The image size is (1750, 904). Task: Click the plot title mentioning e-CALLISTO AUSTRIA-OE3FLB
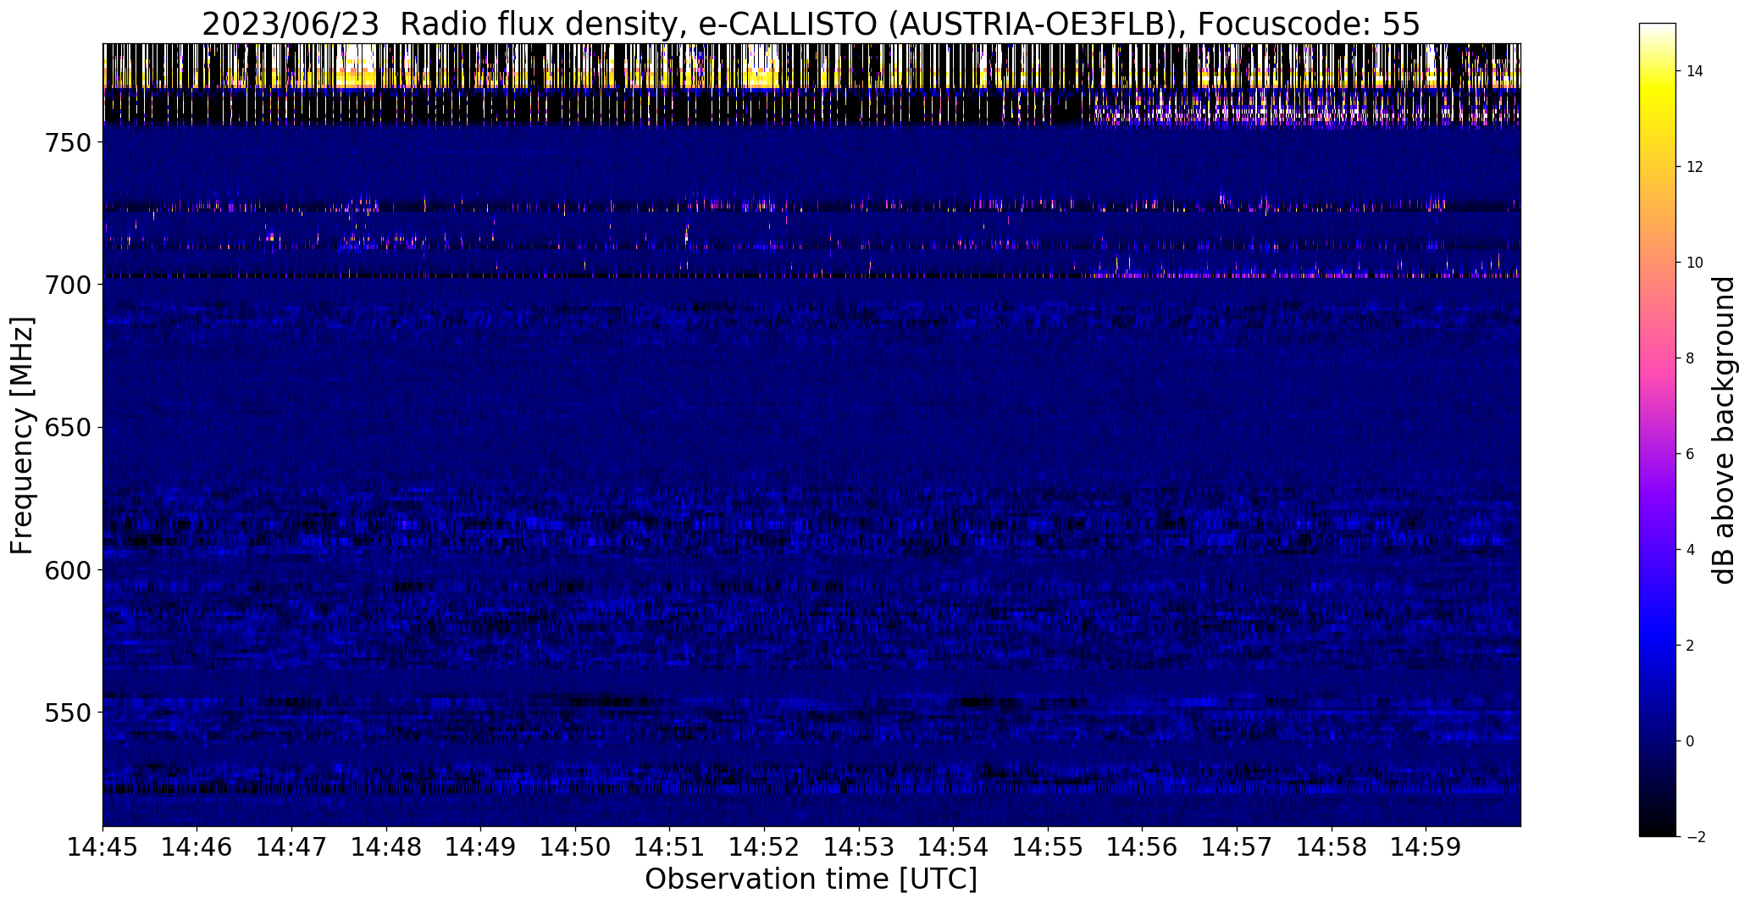811,25
